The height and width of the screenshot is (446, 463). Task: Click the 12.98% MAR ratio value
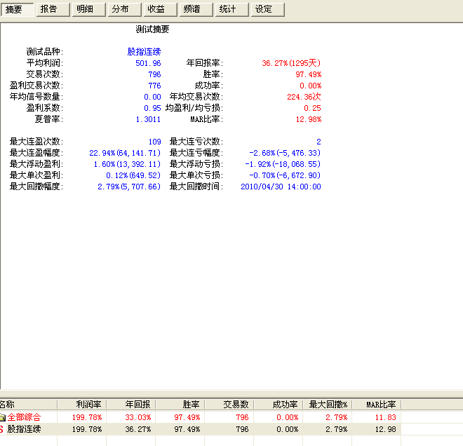(308, 119)
